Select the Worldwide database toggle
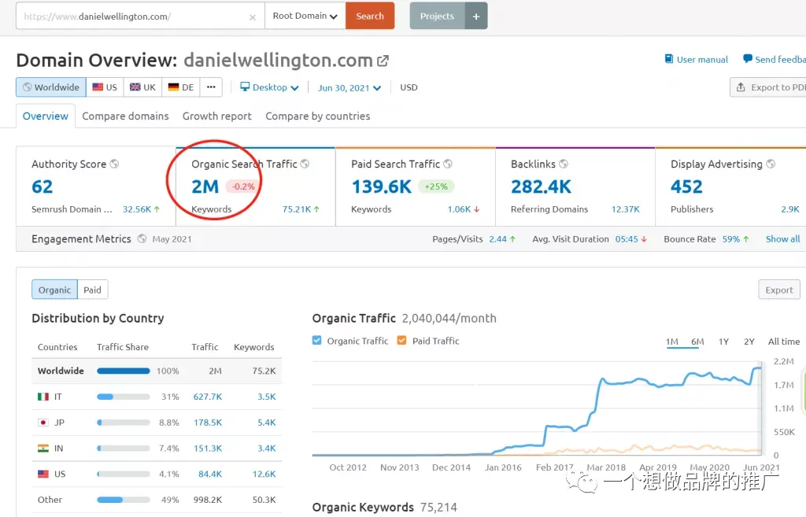This screenshot has width=806, height=517. pos(51,87)
